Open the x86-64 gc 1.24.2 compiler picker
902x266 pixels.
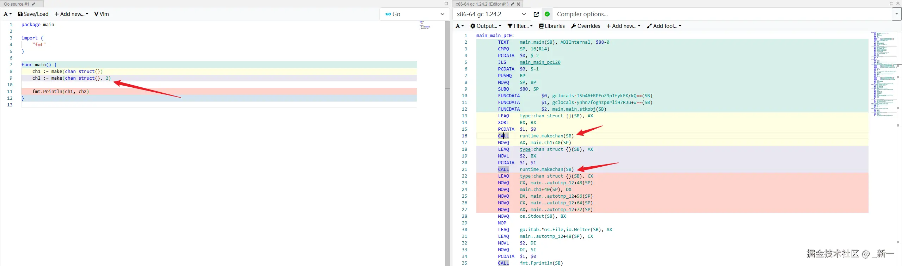coord(491,14)
